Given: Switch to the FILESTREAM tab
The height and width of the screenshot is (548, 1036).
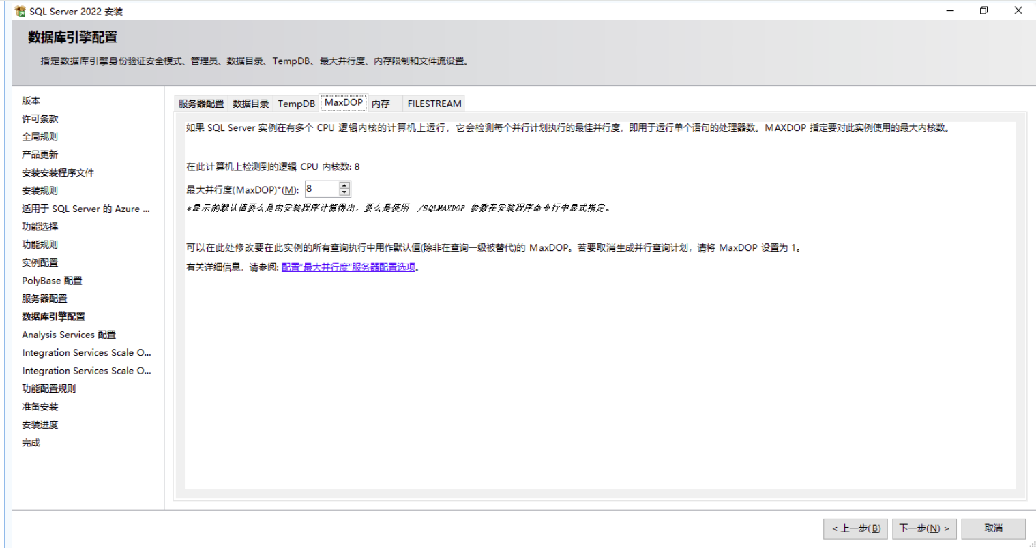Looking at the screenshot, I should coord(434,104).
